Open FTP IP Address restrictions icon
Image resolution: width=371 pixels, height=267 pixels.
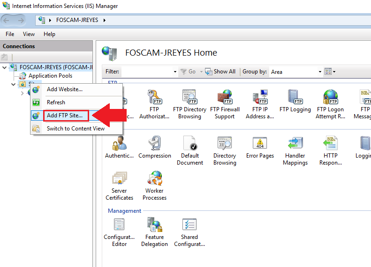[260, 104]
